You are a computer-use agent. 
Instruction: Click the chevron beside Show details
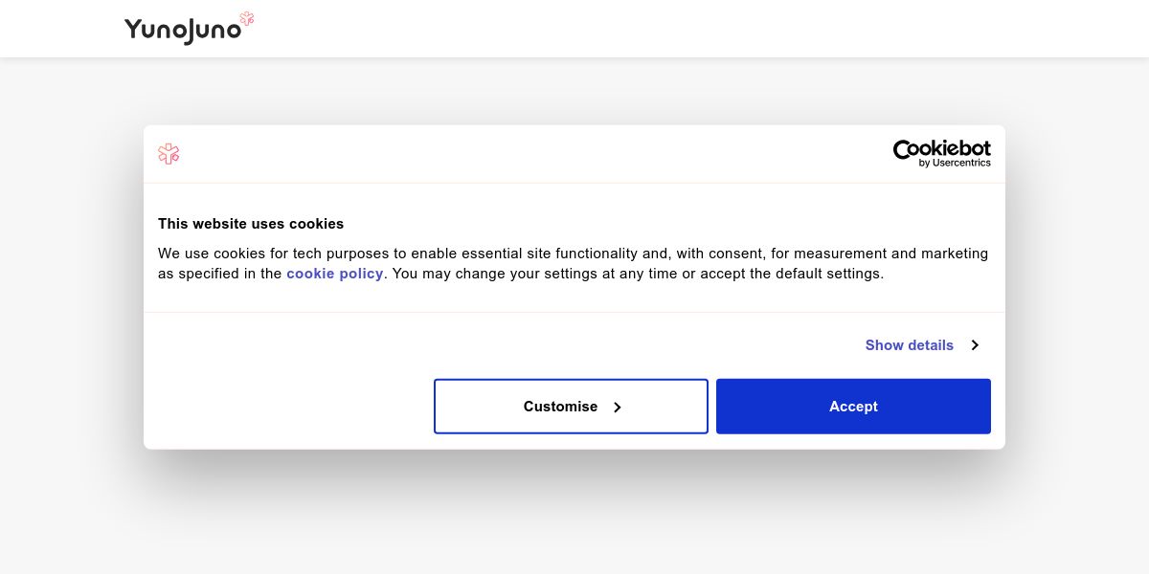pyautogui.click(x=974, y=345)
